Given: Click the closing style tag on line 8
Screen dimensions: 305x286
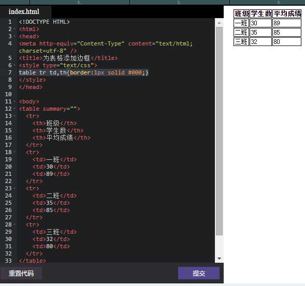Looking at the screenshot, I should [x=32, y=80].
